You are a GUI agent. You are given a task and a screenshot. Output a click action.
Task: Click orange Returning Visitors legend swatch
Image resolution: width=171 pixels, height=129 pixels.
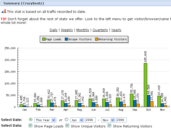pos(96,39)
